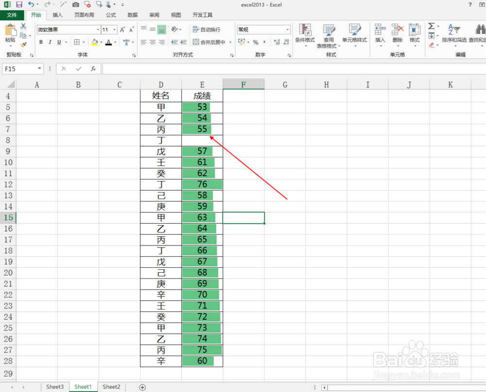
Task: Toggle Underline formatting
Action: pyautogui.click(x=59, y=42)
